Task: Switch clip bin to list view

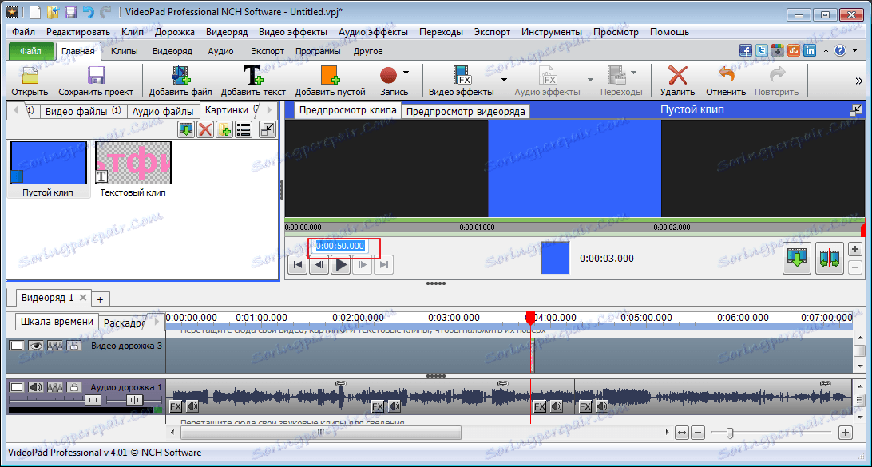Action: (244, 129)
